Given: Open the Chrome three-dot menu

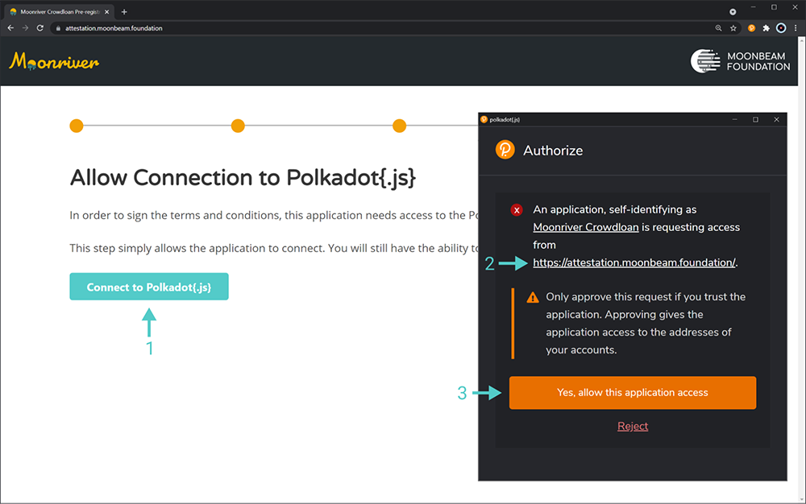Looking at the screenshot, I should point(795,27).
